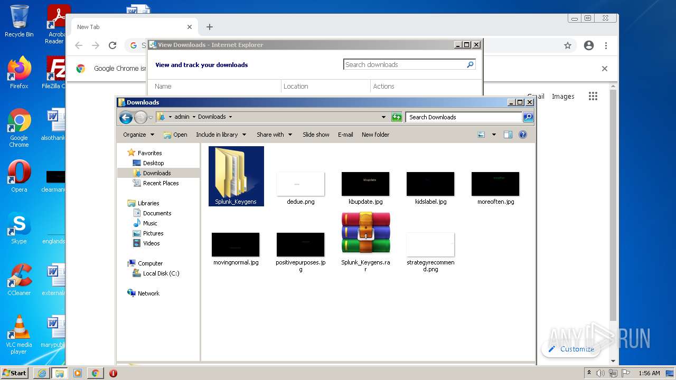
Task: Select strategyrecommend.png image file
Action: (430, 252)
